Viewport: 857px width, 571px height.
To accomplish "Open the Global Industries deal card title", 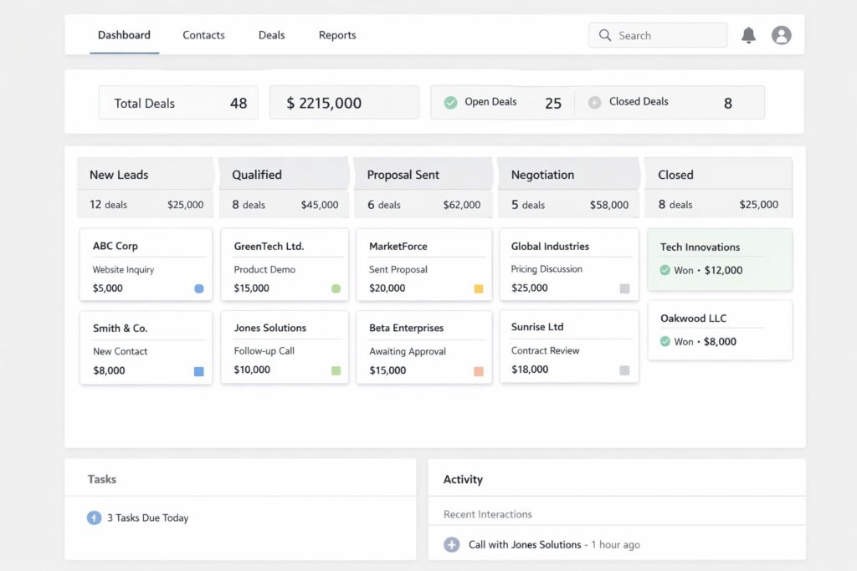I will (550, 246).
